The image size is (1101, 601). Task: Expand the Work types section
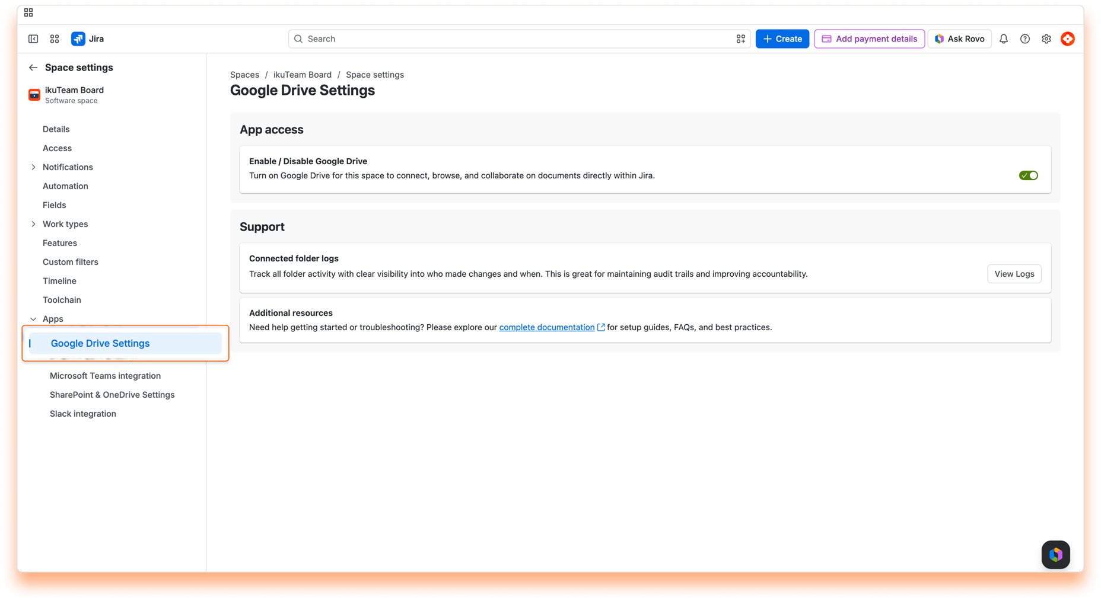(33, 224)
